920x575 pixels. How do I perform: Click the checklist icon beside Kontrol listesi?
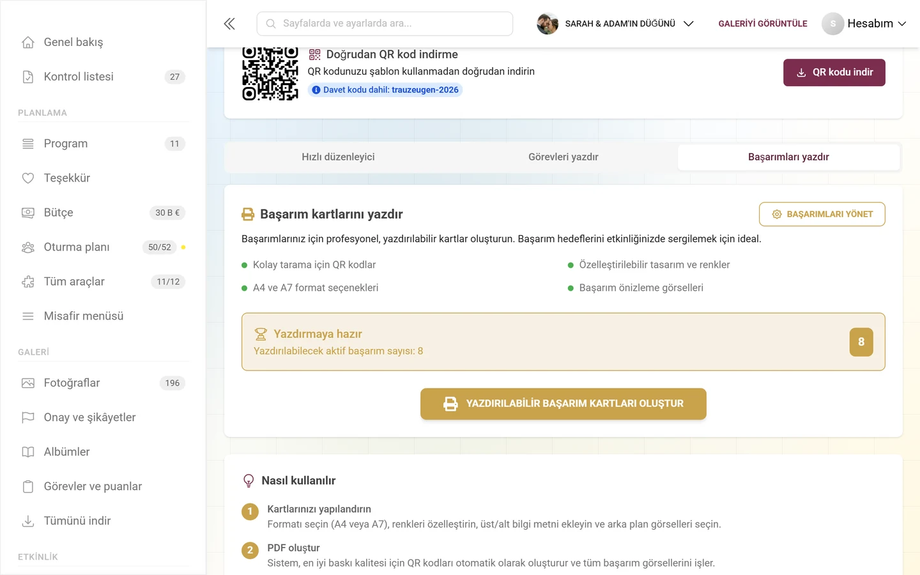click(x=28, y=77)
